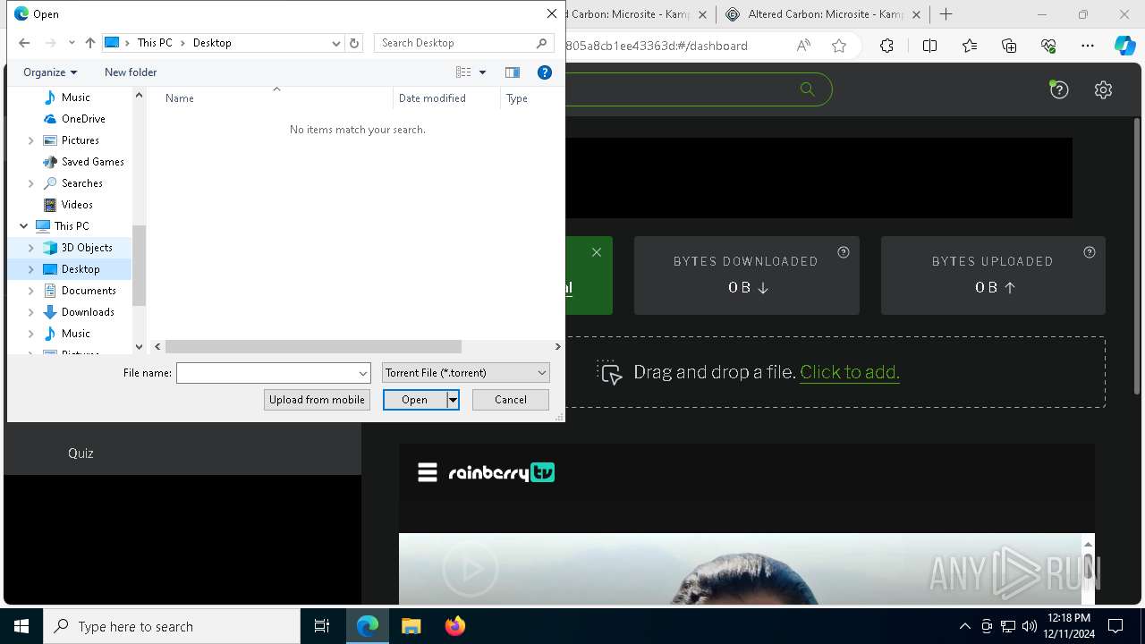Show Bytes Uploaded info tooltip icon
Viewport: 1145px width, 644px height.
[x=1090, y=252]
